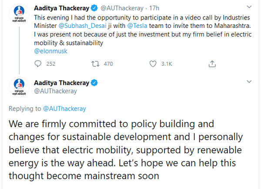Click the reply icon with 252 replies
The image size is (261, 189).
coord(38,64)
